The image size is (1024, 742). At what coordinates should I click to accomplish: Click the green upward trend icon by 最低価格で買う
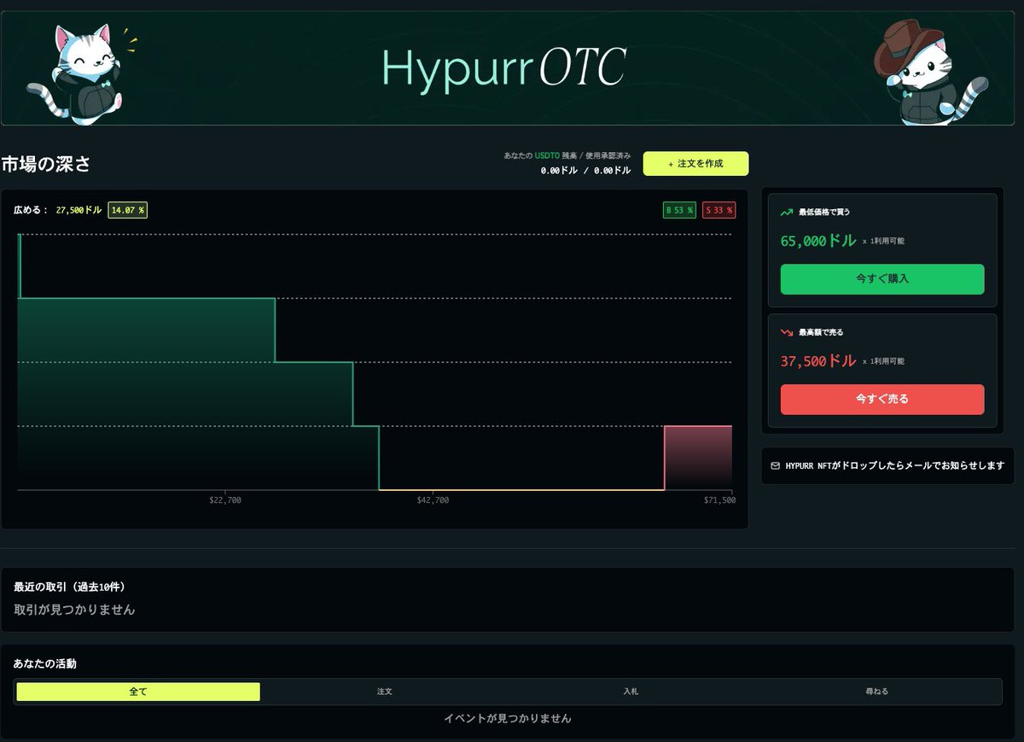pyautogui.click(x=786, y=212)
